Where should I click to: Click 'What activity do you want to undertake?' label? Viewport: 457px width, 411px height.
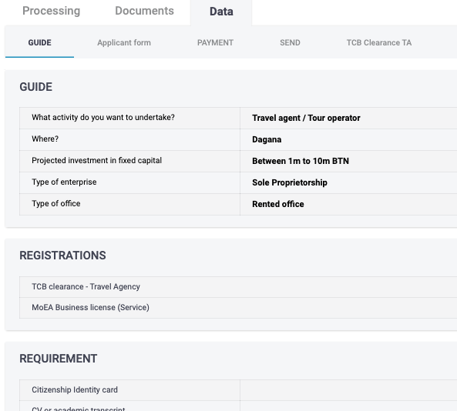[x=103, y=117]
